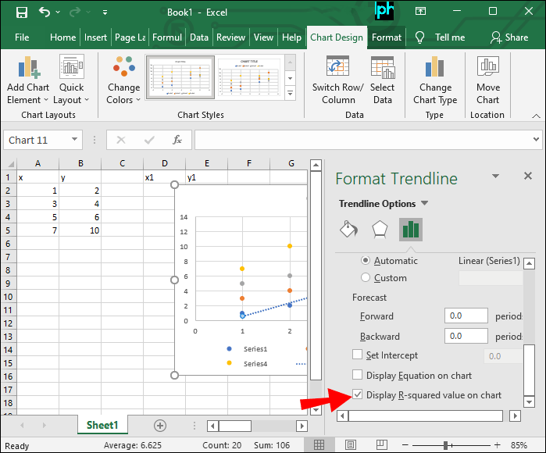This screenshot has height=453, width=546.
Task: Open Add Chart Element menu
Action: click(27, 80)
